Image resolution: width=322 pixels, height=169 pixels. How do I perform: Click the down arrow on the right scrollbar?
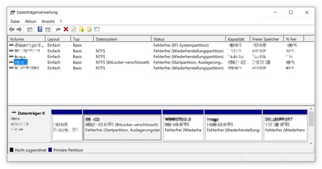coord(311,143)
